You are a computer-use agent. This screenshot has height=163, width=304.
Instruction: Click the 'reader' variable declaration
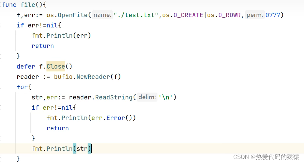pos(28,77)
